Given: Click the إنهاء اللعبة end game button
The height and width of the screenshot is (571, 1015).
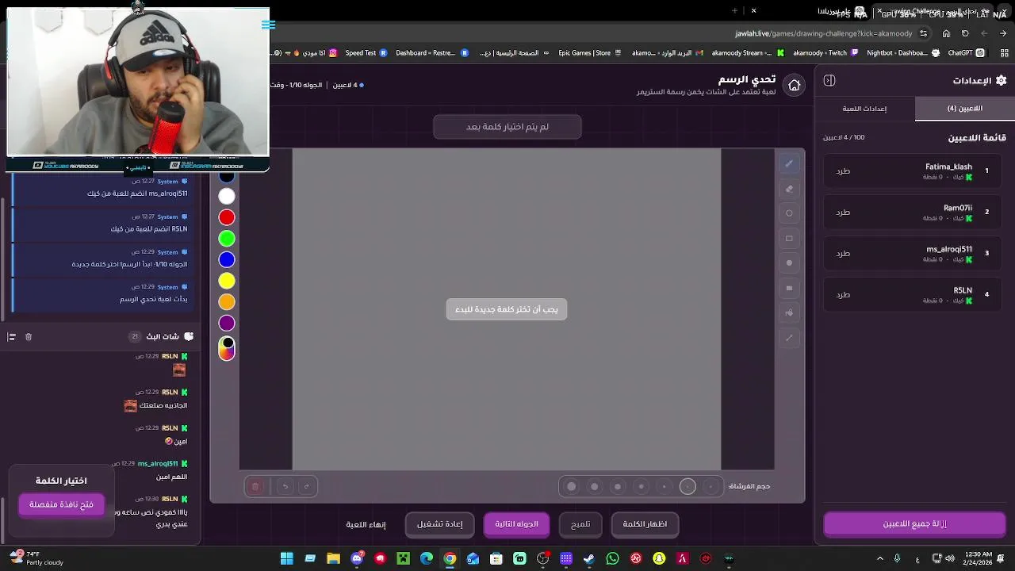Looking at the screenshot, I should (x=366, y=524).
